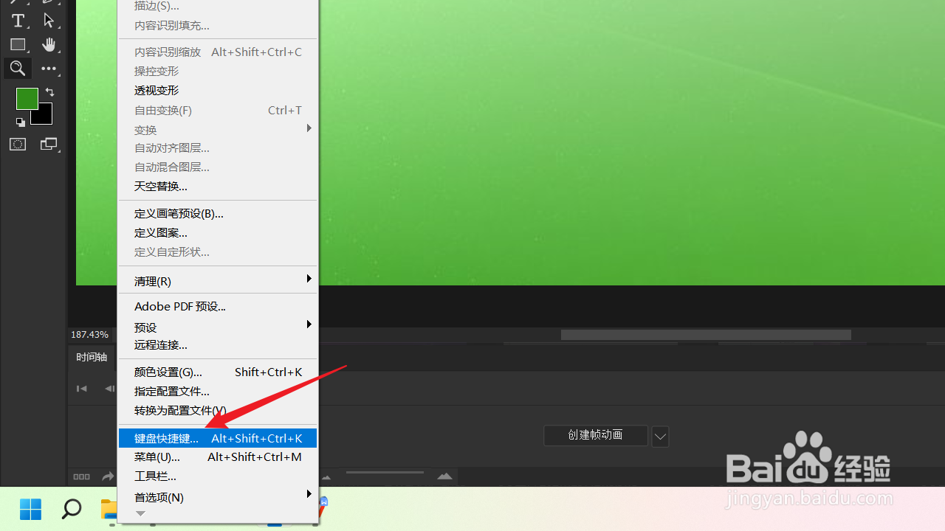Choose 定义自定形状... menu item

(218, 251)
